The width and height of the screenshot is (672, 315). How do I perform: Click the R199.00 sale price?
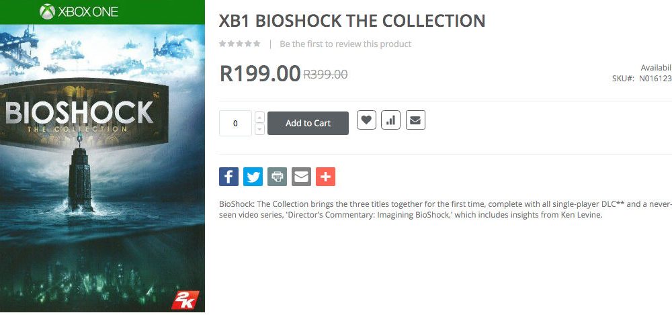(260, 74)
